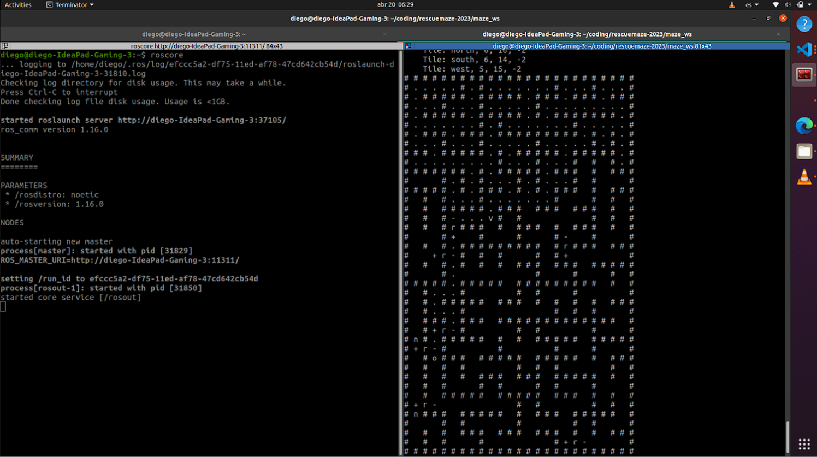
Task: Click the right pane scrollbar thumb
Action: click(x=787, y=437)
